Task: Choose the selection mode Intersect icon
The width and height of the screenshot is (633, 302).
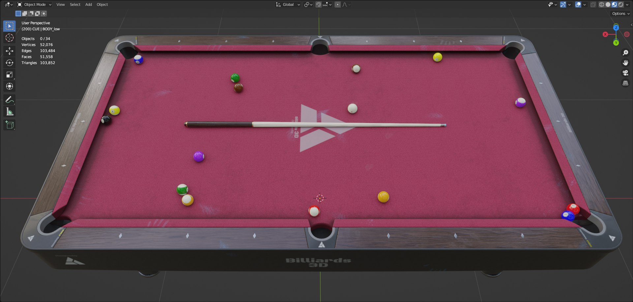Action: [44, 13]
